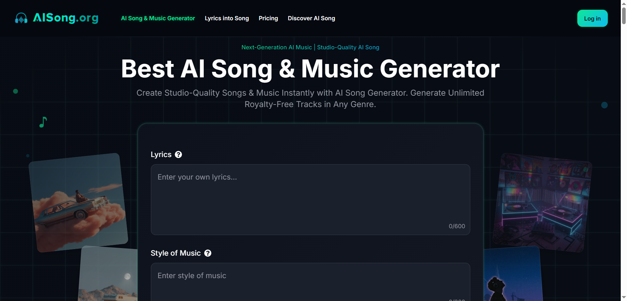627x301 pixels.
Task: Click the Next-Generation AI Music tagline link
Action: click(276, 47)
